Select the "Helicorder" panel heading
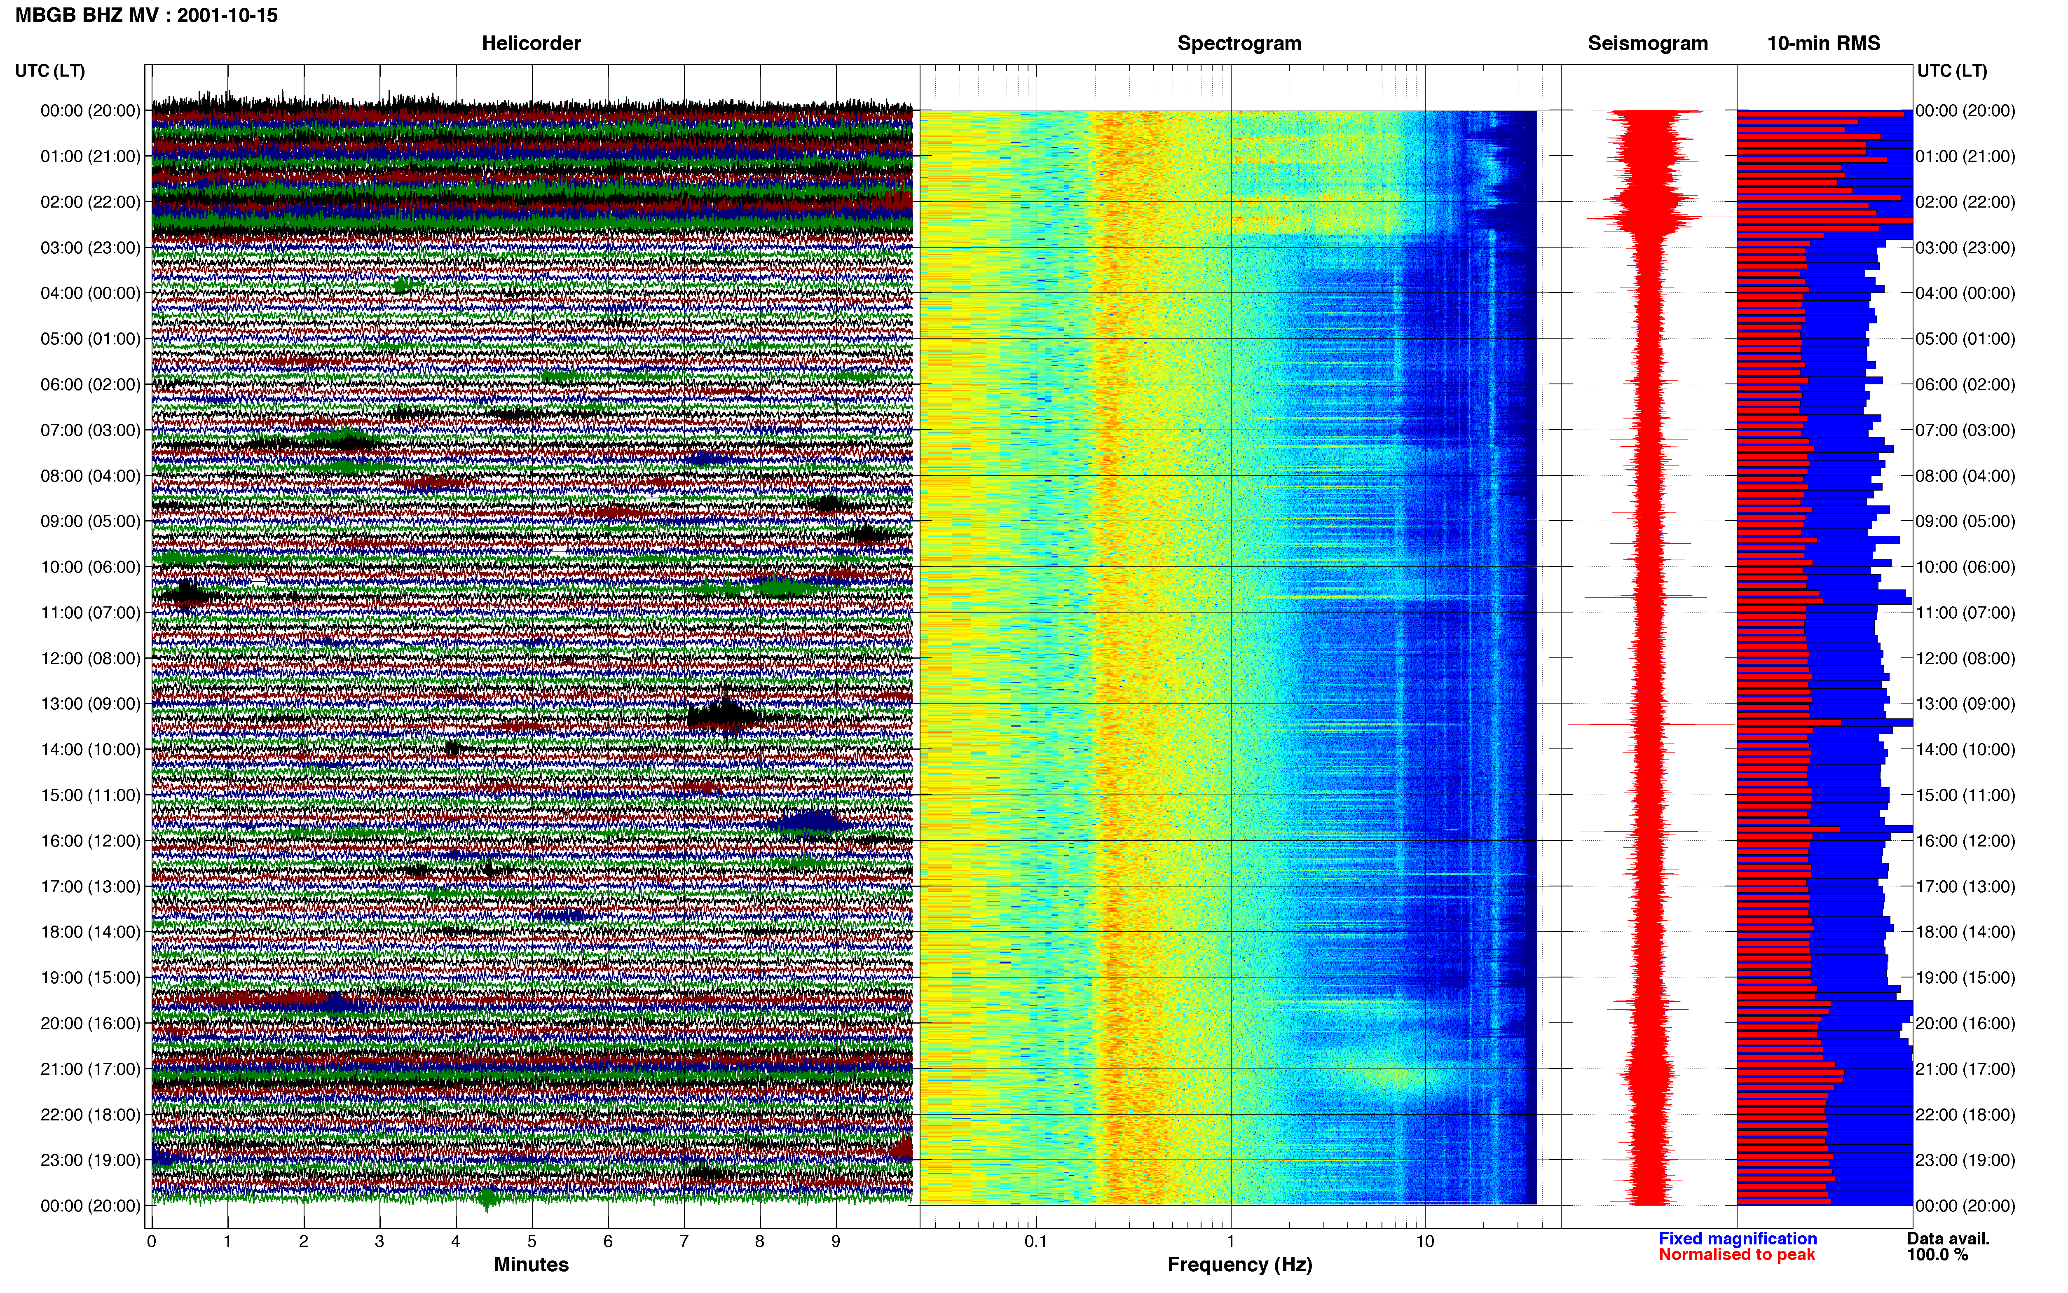 [531, 44]
